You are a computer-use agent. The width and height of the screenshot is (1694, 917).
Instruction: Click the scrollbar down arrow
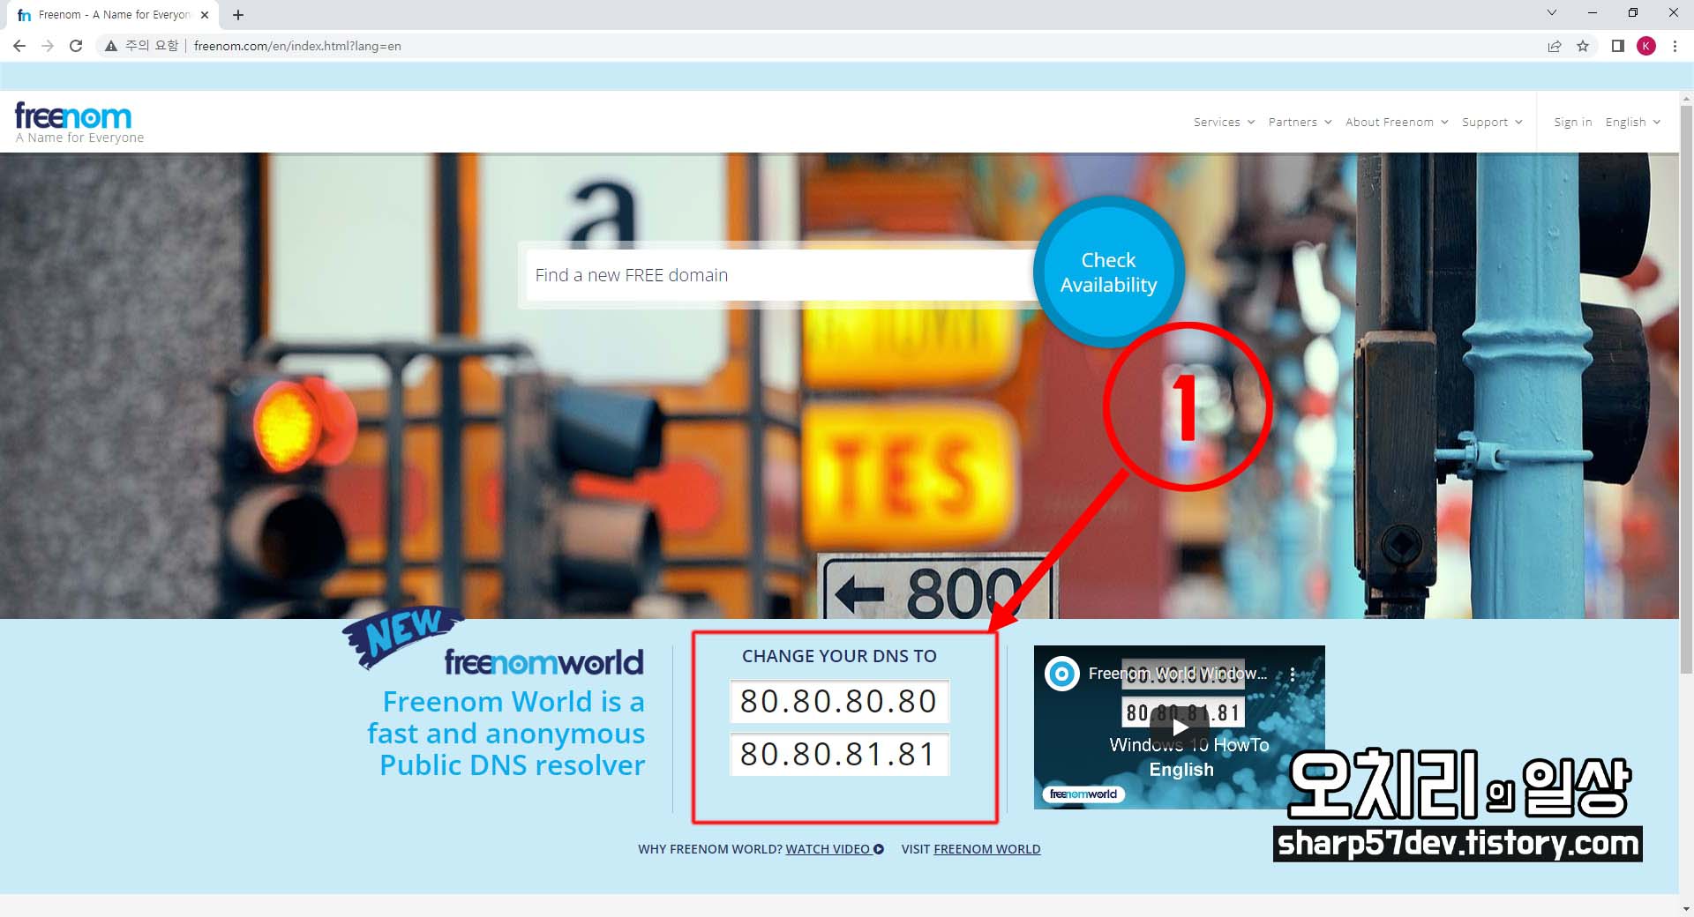[x=1686, y=908]
